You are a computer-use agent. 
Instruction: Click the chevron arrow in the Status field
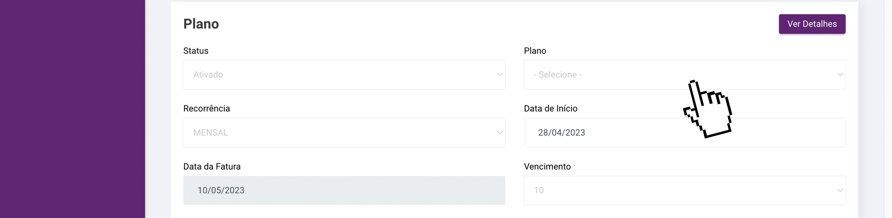(499, 75)
